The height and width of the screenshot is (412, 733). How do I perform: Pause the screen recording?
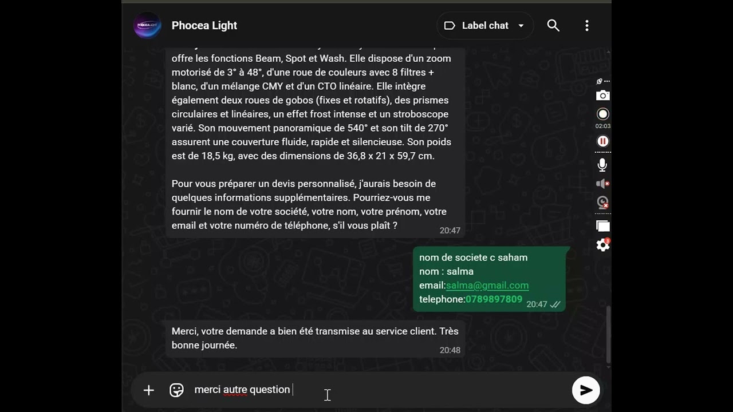pos(602,141)
